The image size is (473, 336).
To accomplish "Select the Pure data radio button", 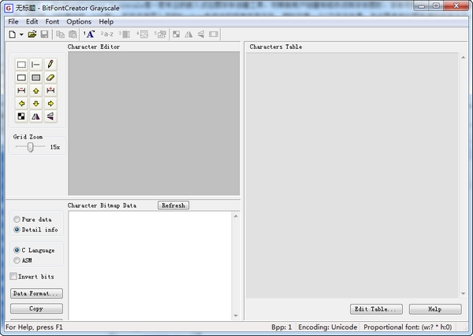I will 17,220.
